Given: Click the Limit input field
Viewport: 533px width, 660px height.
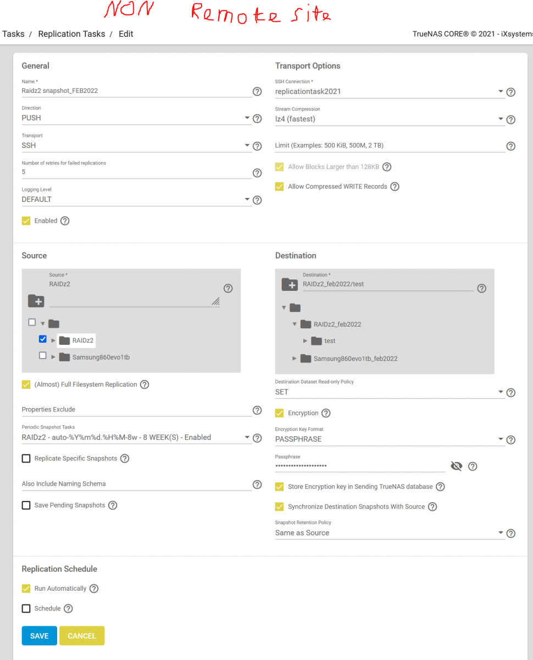Looking at the screenshot, I should 390,146.
